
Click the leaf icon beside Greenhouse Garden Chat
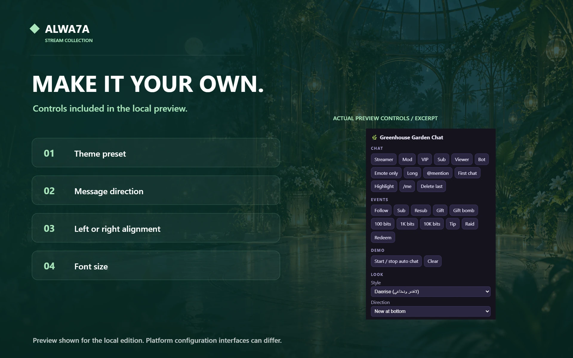click(x=374, y=138)
